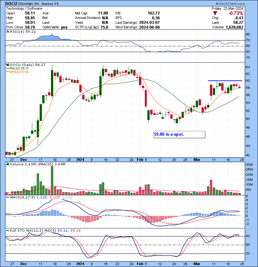Click the Friday 22-Mar-2024 date
258x267 pixels.
click(x=227, y=8)
